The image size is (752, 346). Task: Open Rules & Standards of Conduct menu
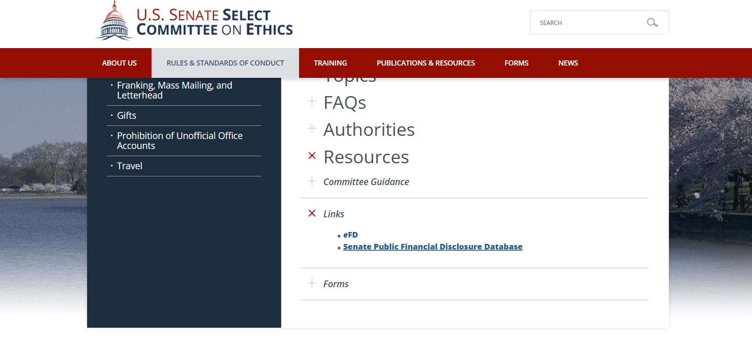[x=225, y=63]
